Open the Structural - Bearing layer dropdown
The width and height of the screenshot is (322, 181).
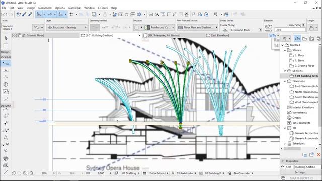click(66, 27)
